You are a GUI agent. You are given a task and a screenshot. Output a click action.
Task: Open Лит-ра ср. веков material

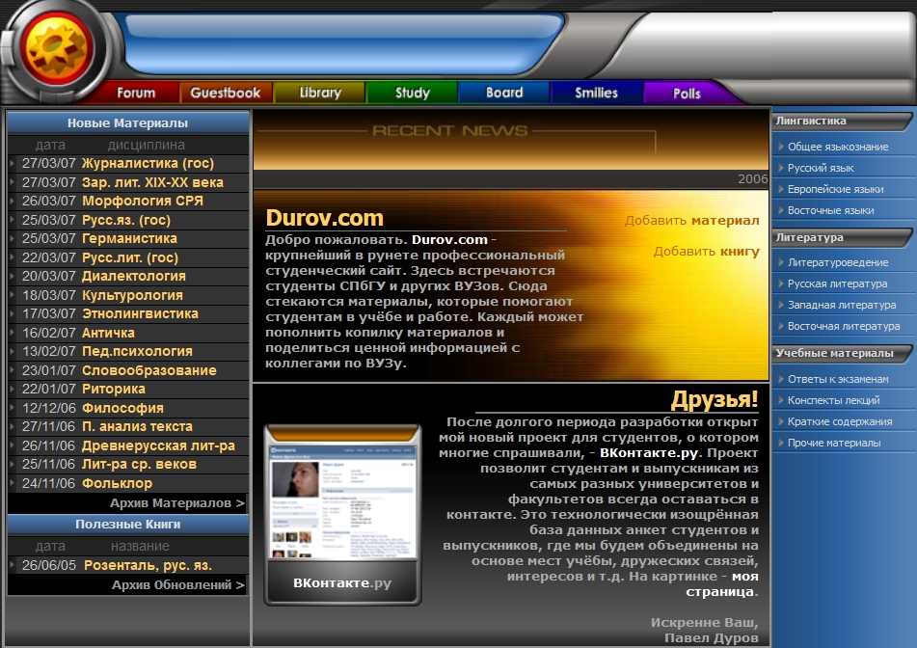pyautogui.click(x=139, y=465)
